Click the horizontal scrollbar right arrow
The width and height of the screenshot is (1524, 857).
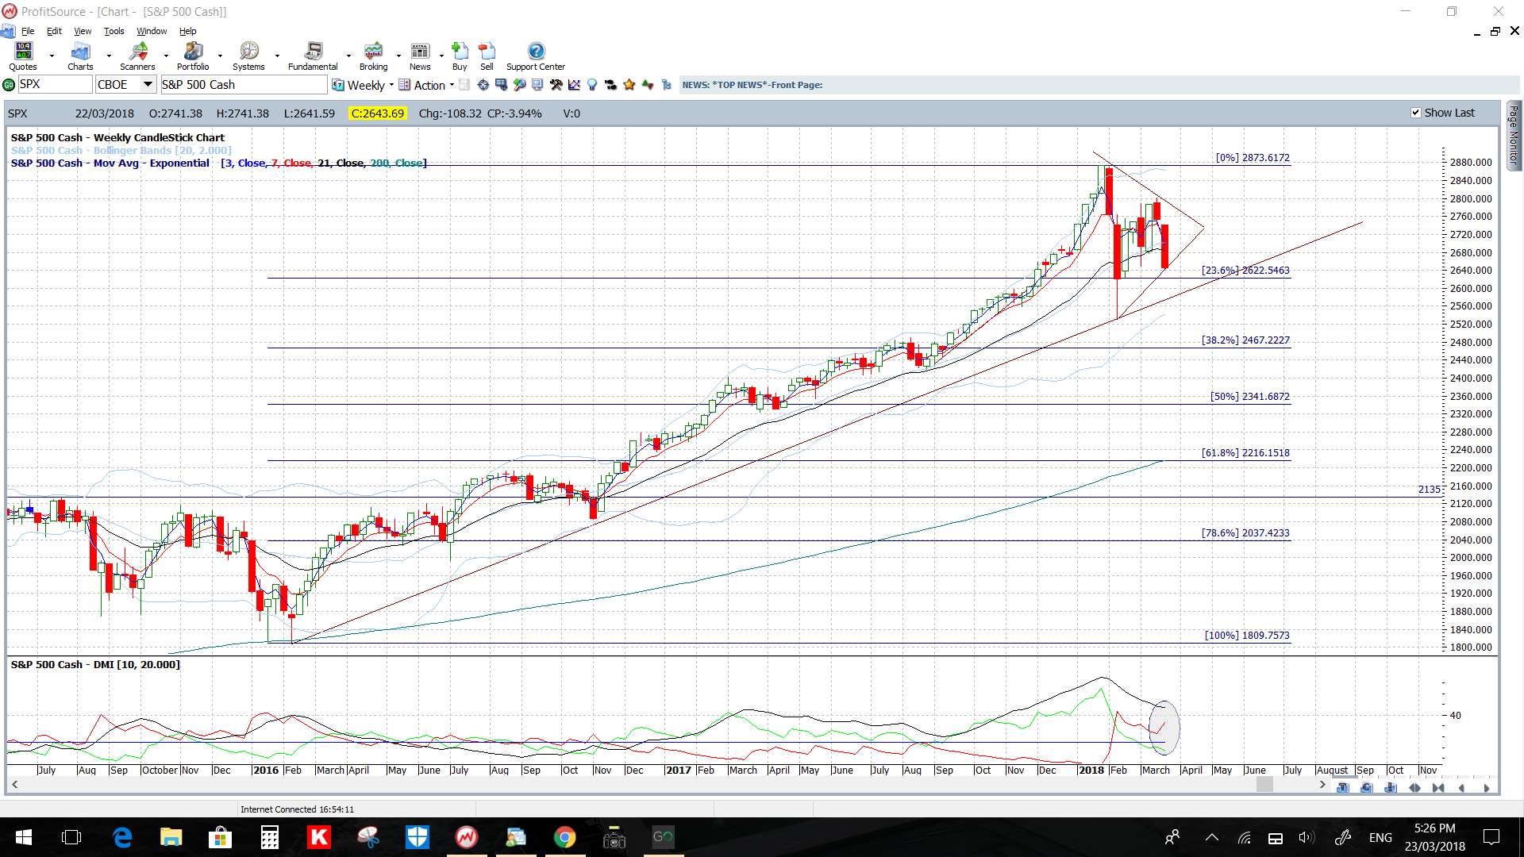tap(1322, 785)
